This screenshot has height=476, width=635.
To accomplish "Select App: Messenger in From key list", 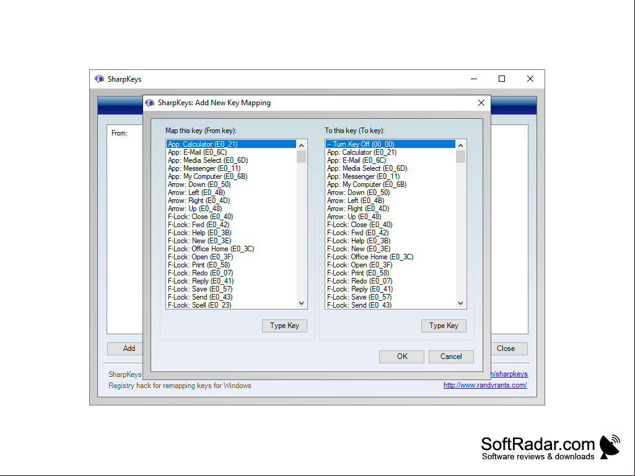I will tap(231, 168).
